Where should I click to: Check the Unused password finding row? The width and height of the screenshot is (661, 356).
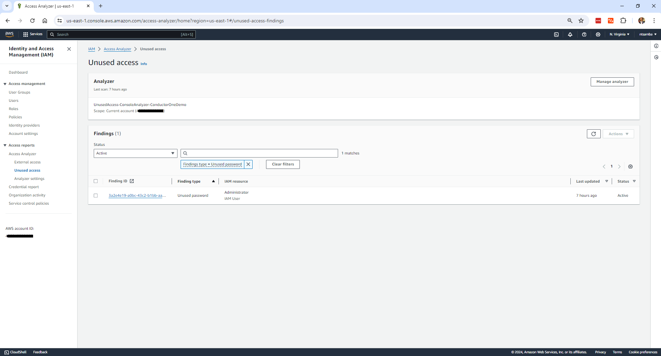(96, 196)
